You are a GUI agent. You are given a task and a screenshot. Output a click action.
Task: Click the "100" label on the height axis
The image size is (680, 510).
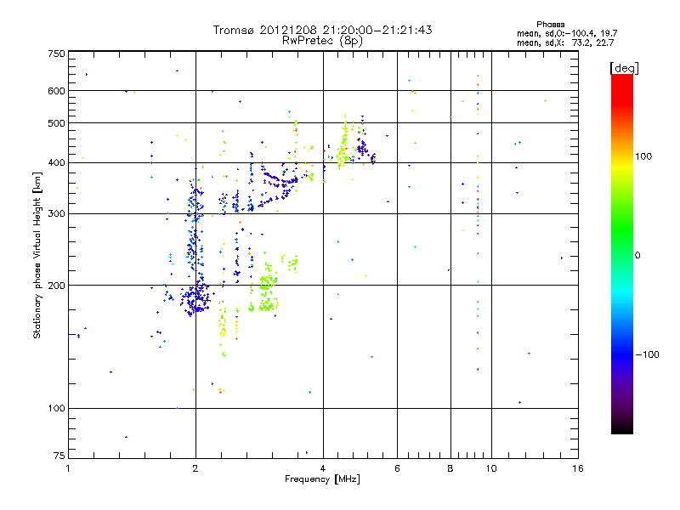57,409
